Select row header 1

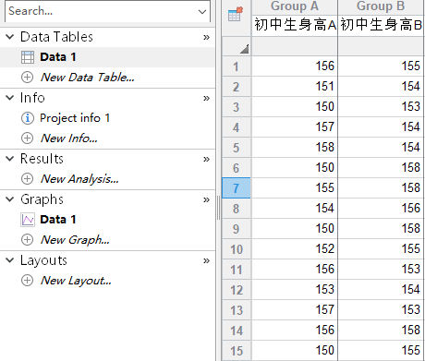click(237, 66)
